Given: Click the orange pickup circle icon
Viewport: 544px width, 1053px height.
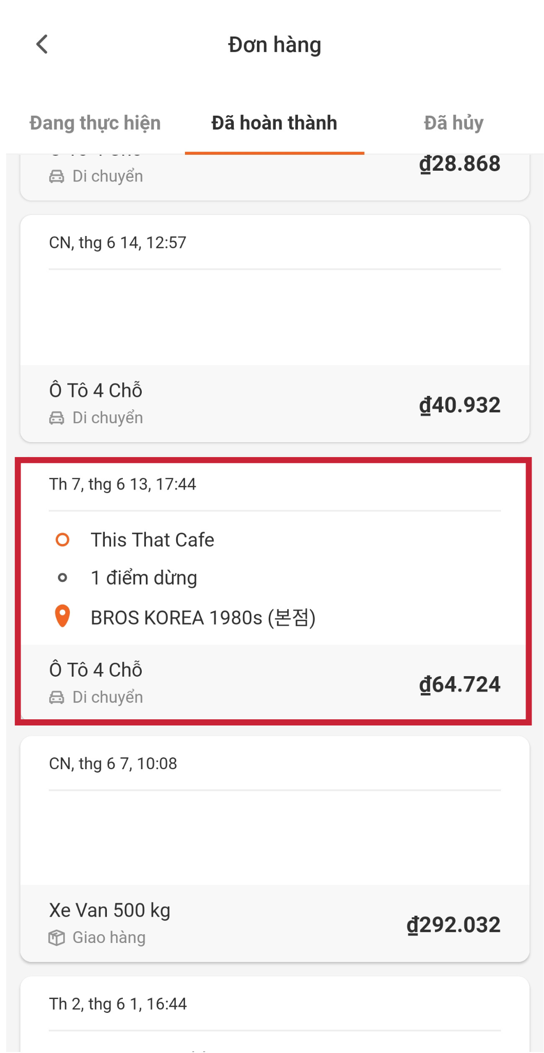Looking at the screenshot, I should (63, 540).
